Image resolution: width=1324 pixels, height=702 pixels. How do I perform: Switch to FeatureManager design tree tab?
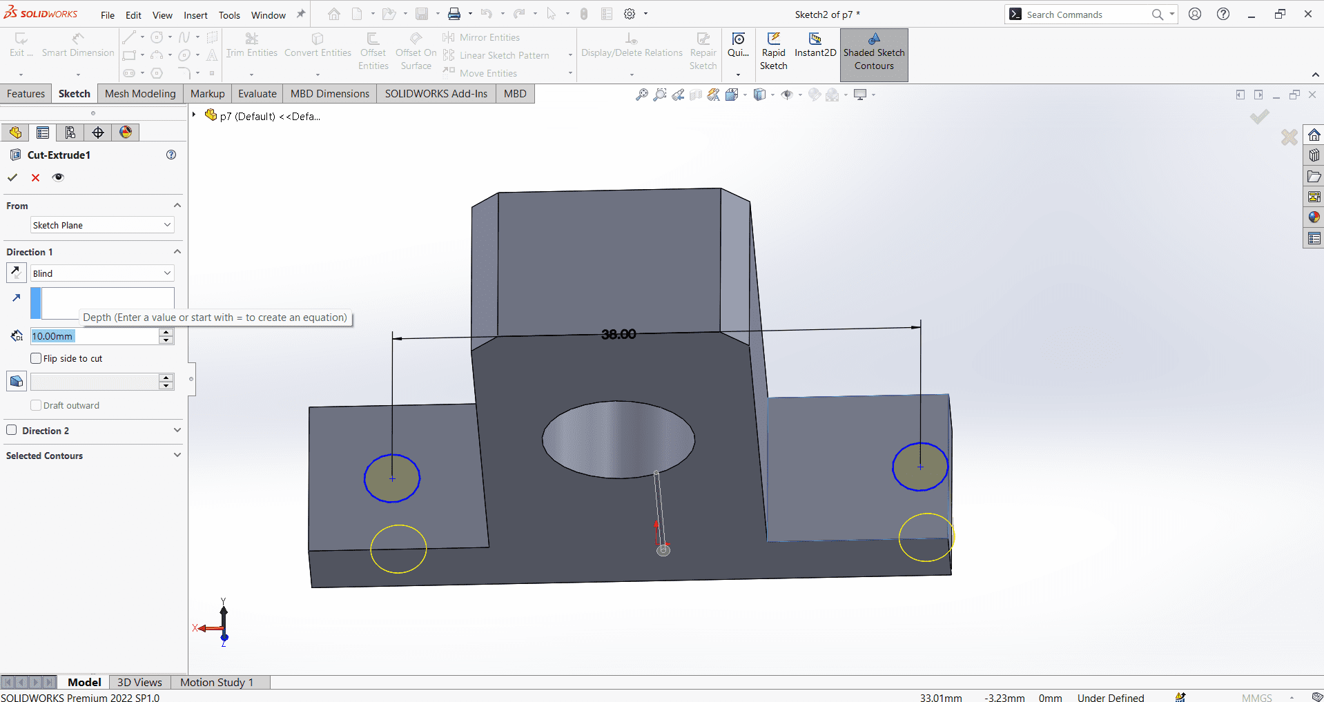coord(15,133)
